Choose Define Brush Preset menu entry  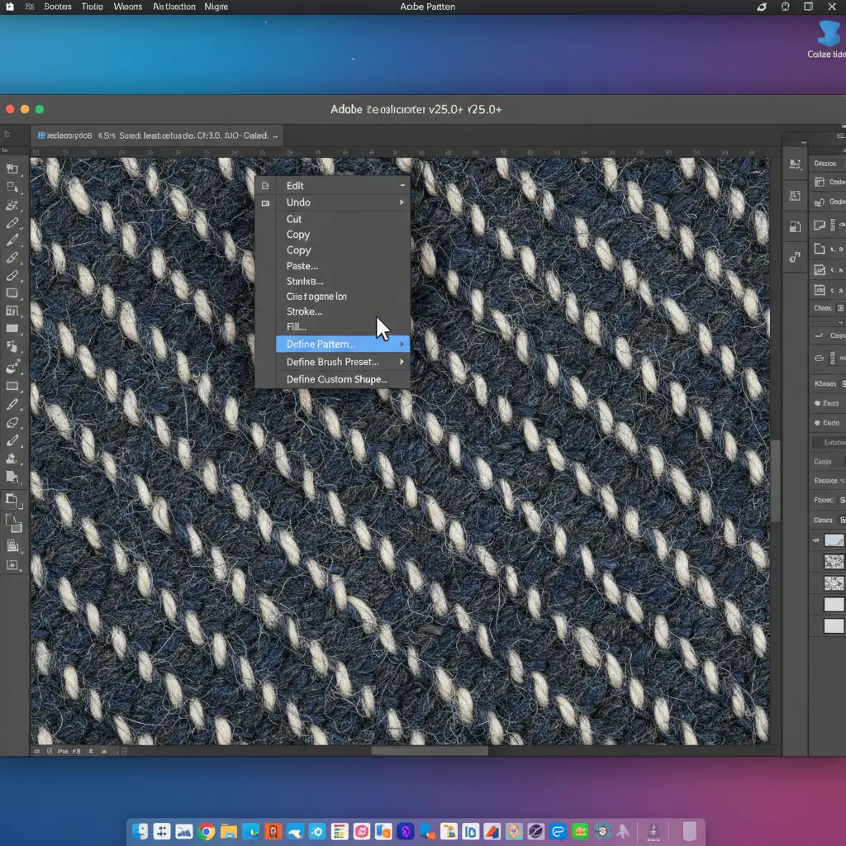click(x=332, y=362)
